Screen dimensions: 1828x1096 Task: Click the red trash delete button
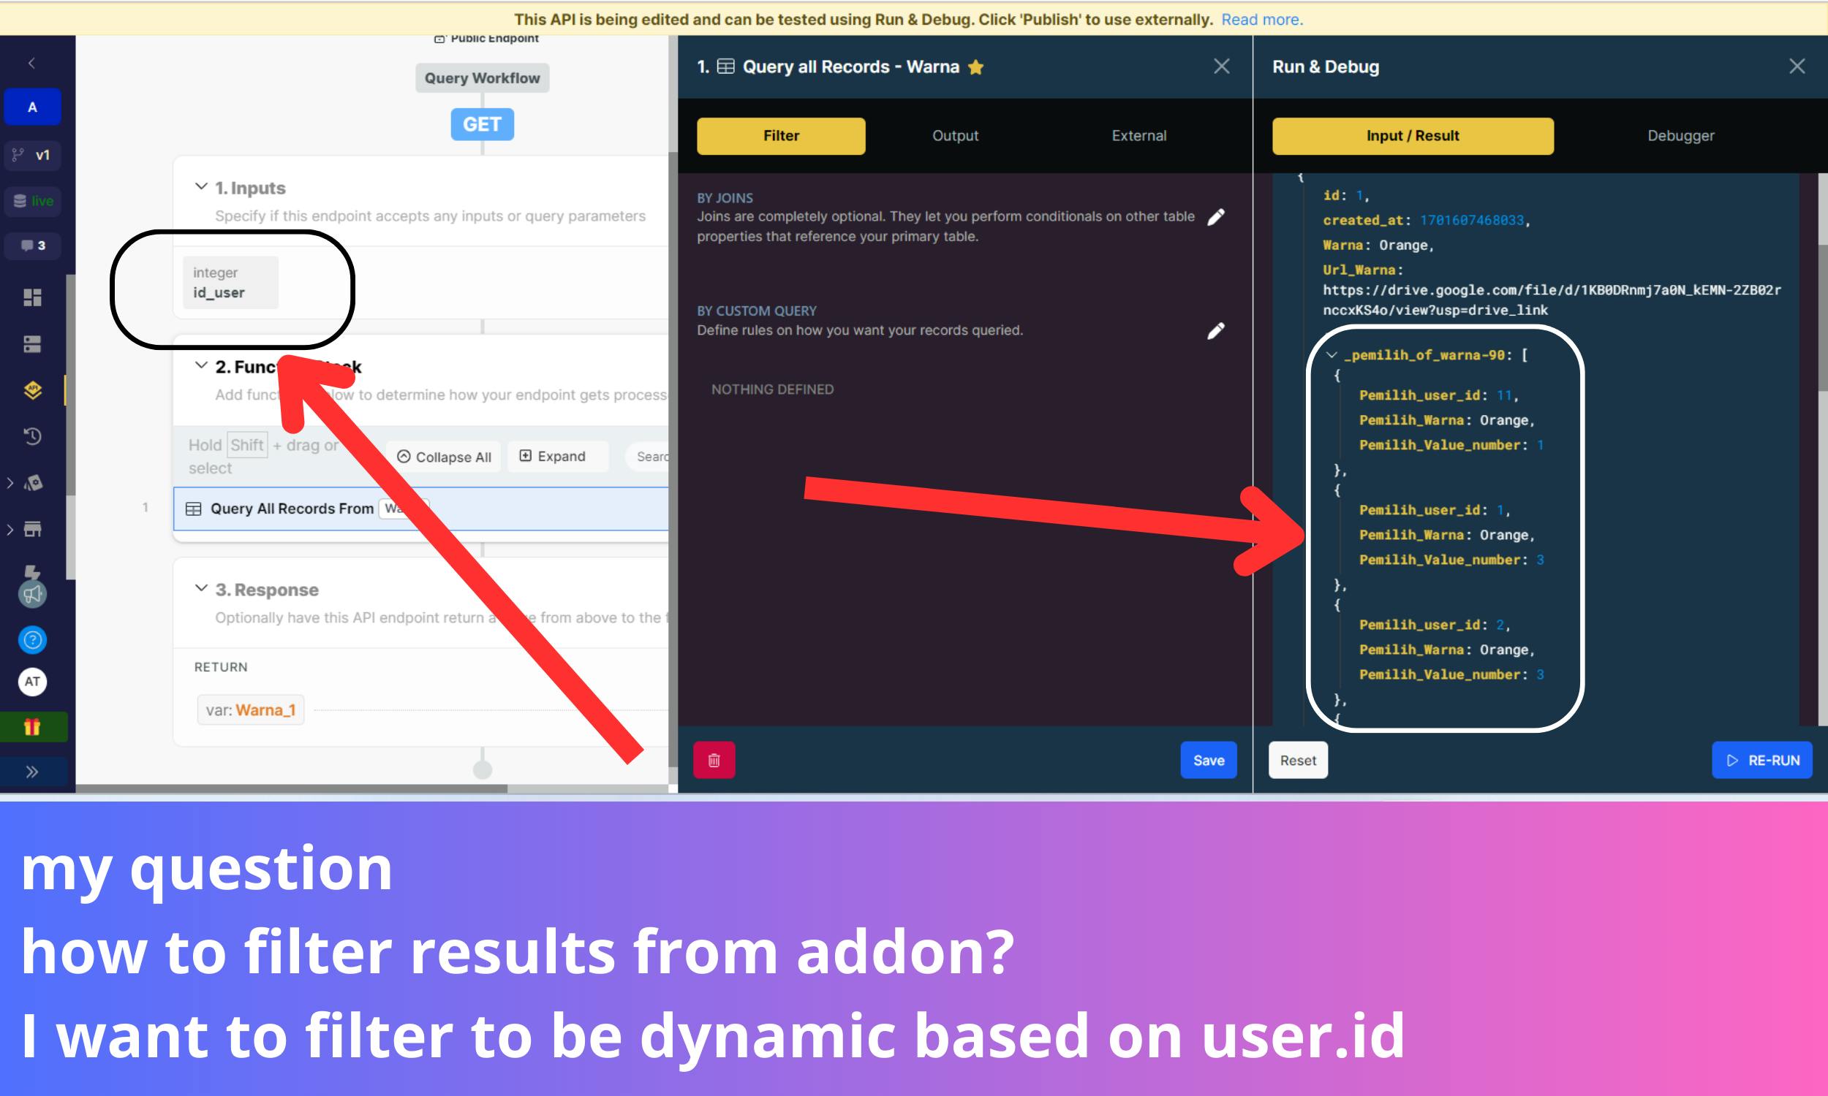714,760
